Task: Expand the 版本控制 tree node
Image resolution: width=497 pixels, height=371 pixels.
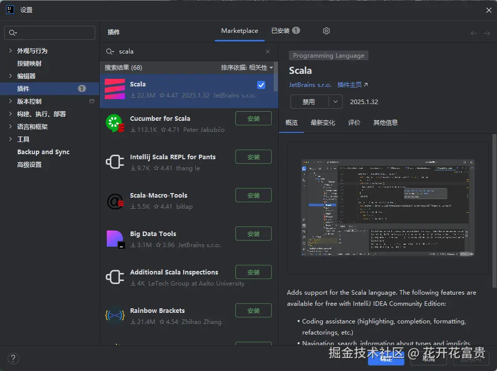Action: [11, 101]
